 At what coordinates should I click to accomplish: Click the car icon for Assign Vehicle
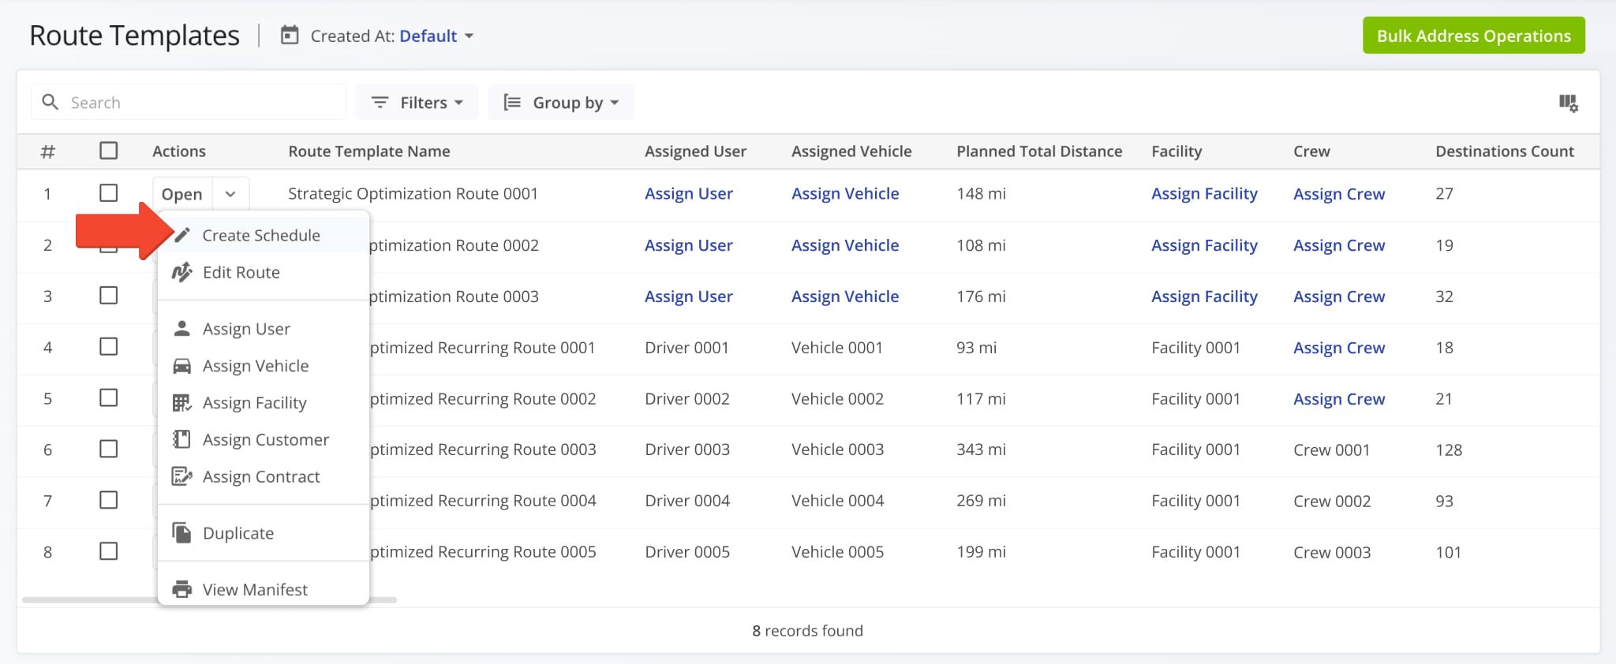[x=182, y=366]
